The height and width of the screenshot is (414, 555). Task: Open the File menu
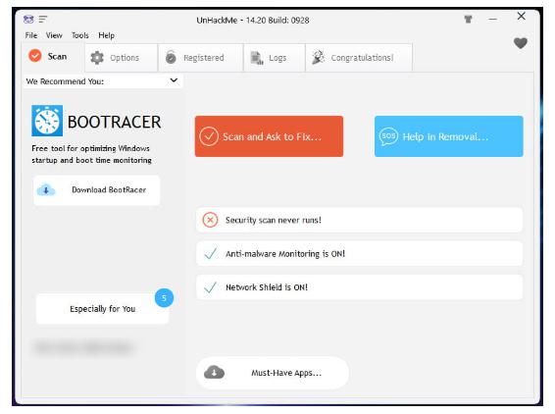pos(31,35)
